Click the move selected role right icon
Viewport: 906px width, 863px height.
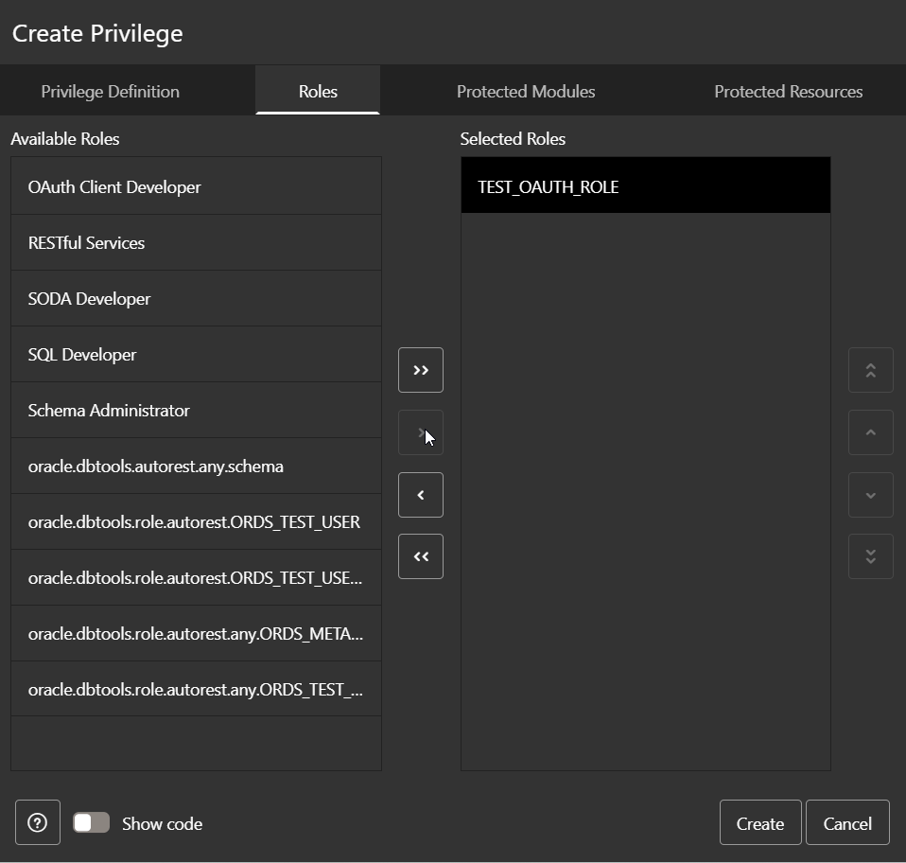420,431
